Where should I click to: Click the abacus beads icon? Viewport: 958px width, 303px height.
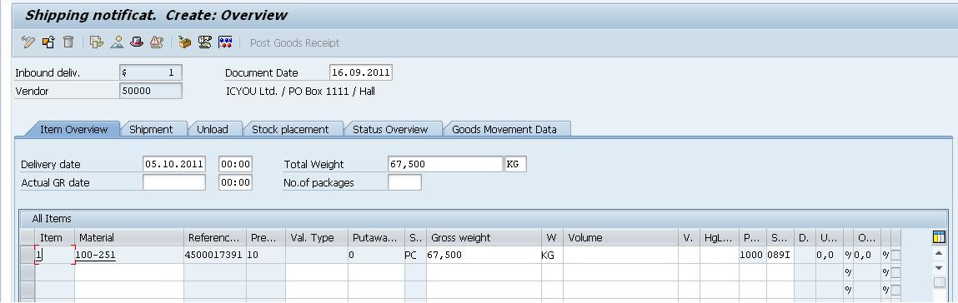coord(225,42)
